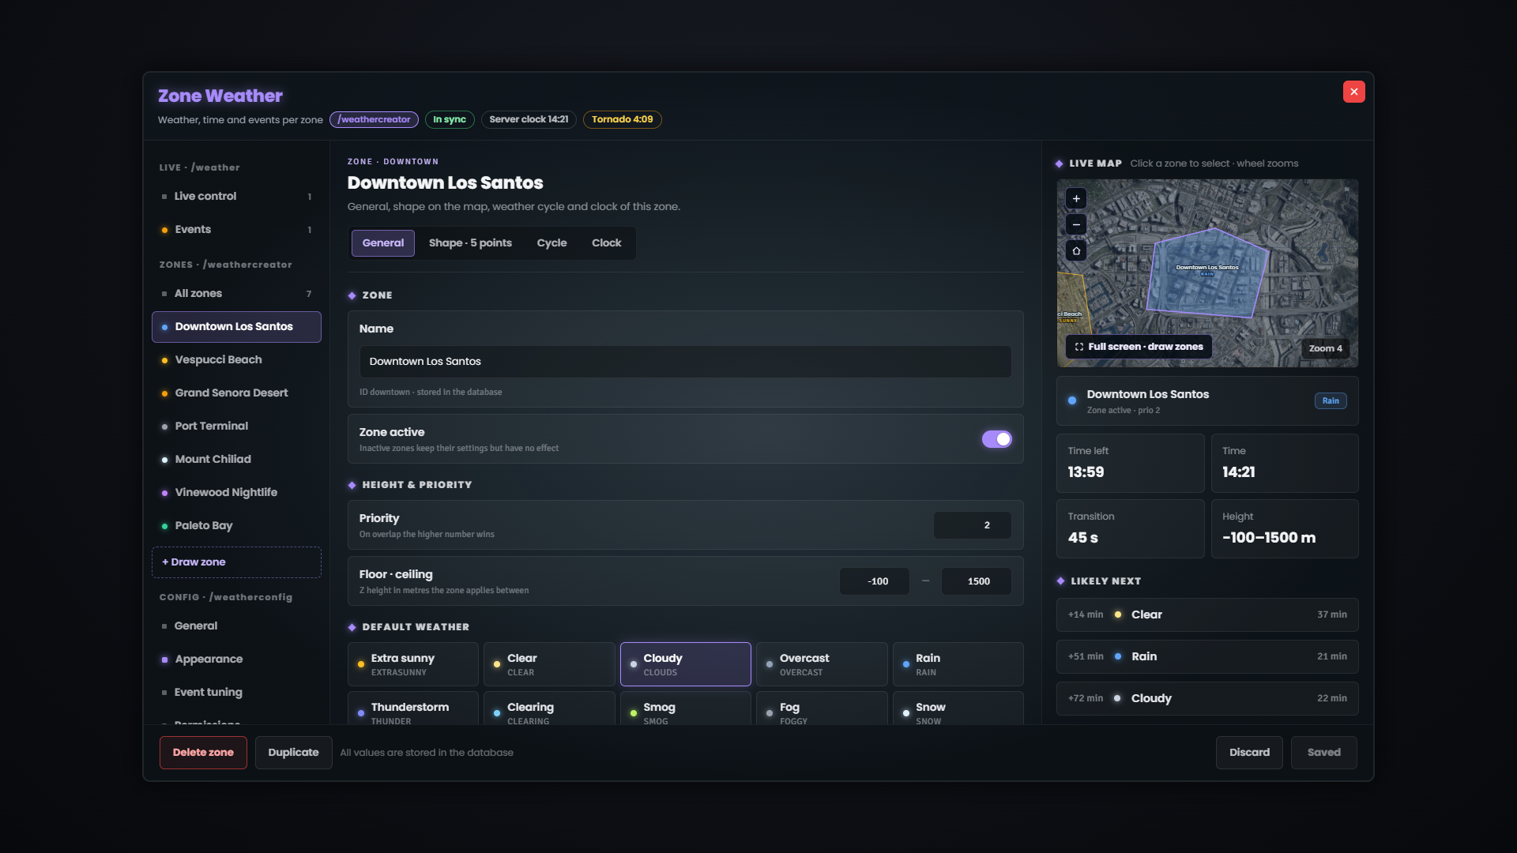The image size is (1517, 853).
Task: Select Mount Chiliad zone
Action: [236, 460]
